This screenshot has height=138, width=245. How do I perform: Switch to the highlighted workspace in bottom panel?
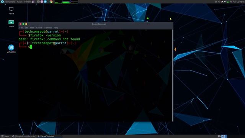coord(224,136)
